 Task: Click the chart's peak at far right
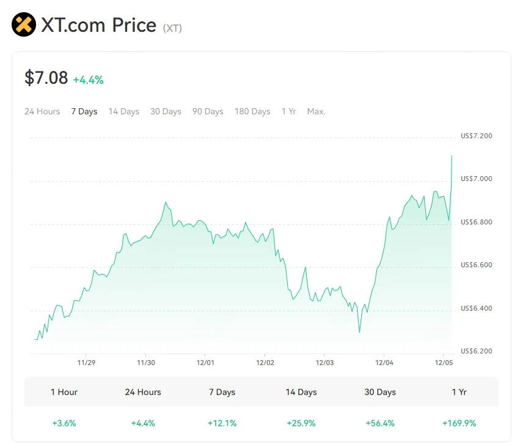(x=452, y=157)
